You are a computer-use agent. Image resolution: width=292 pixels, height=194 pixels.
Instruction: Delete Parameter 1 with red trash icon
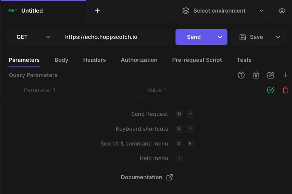click(x=285, y=90)
